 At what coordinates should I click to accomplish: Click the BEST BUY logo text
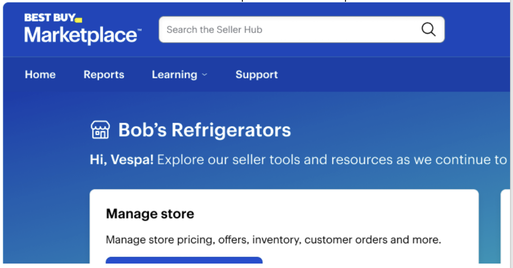pos(50,18)
